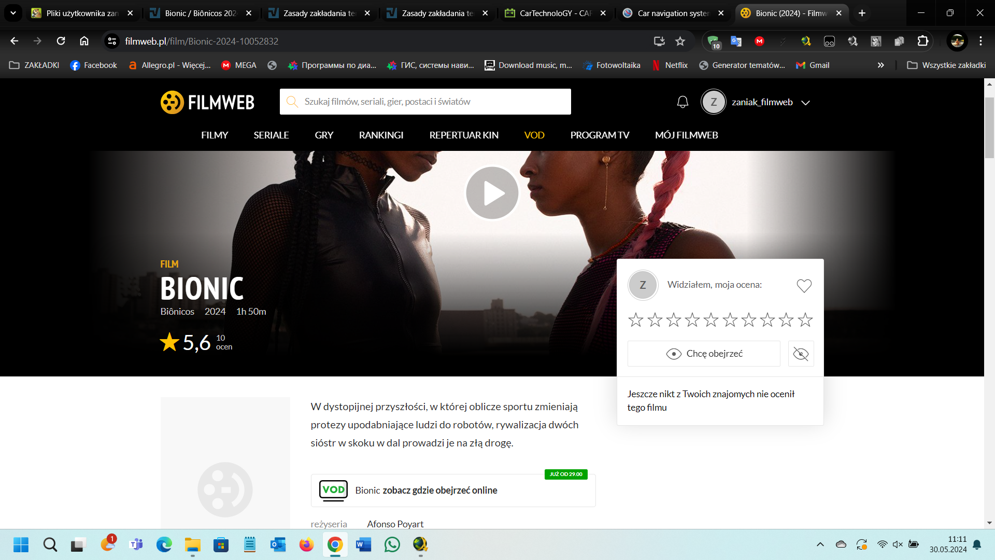Open Gmail bookmark
Viewport: 995px width, 560px height.
coord(813,65)
